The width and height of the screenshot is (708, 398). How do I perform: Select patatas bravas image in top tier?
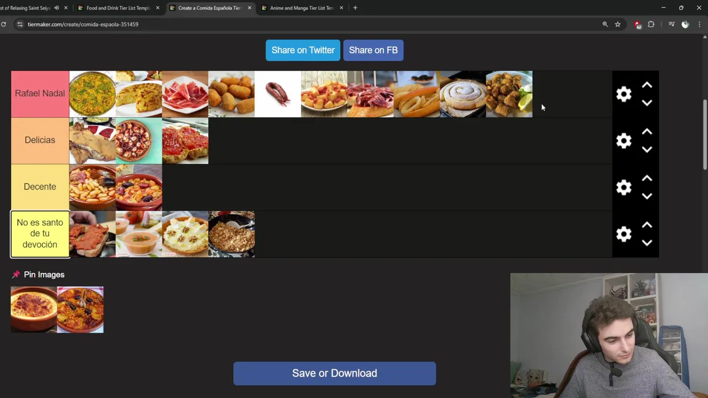click(x=324, y=94)
